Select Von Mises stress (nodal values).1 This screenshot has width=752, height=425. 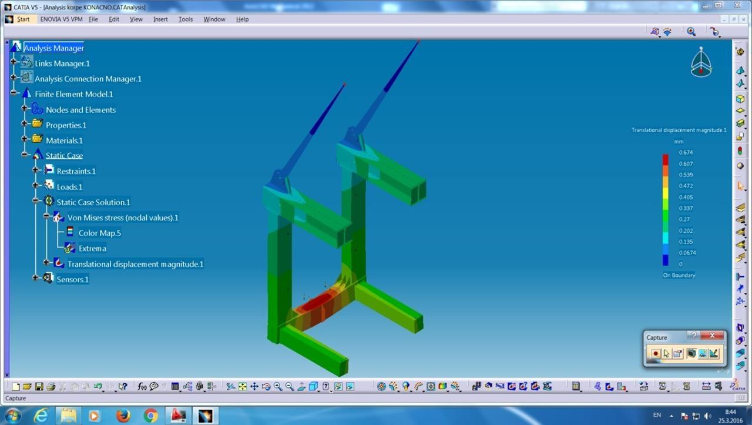click(x=123, y=218)
